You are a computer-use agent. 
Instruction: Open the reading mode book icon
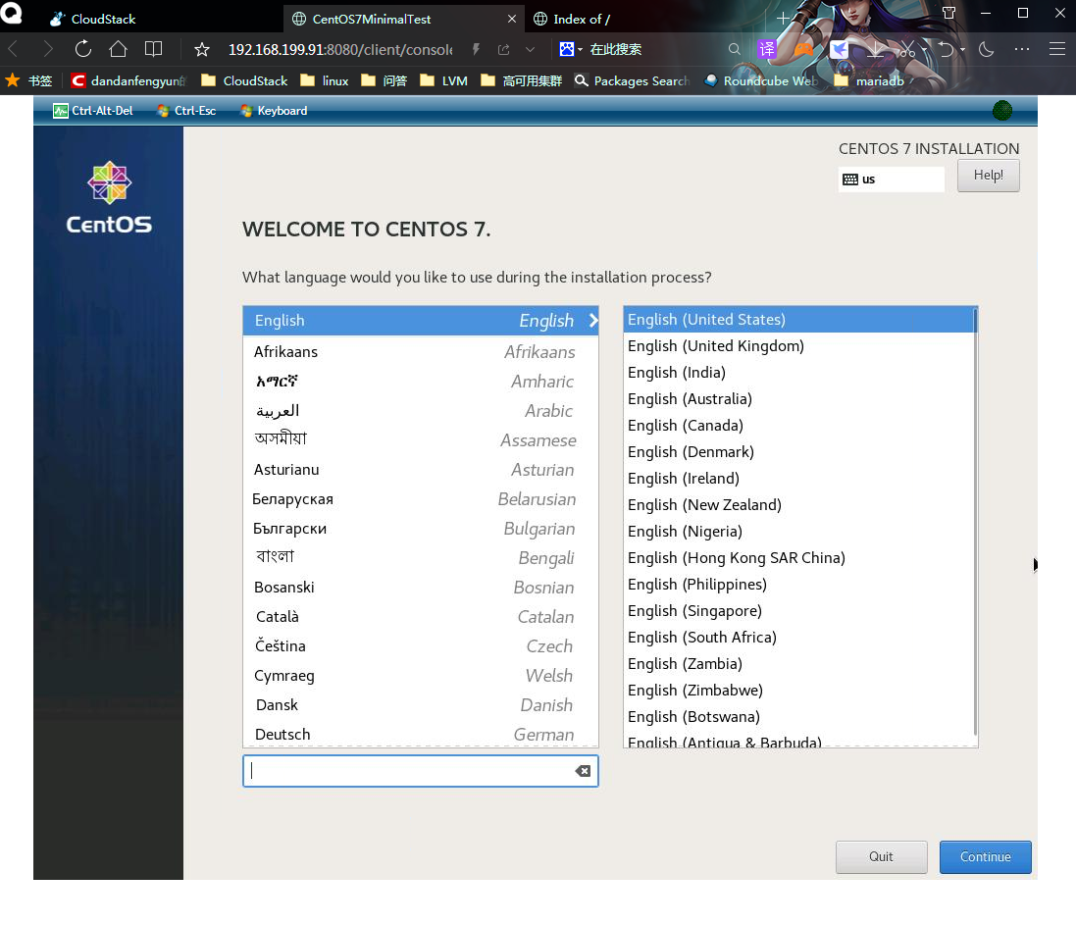point(154,49)
